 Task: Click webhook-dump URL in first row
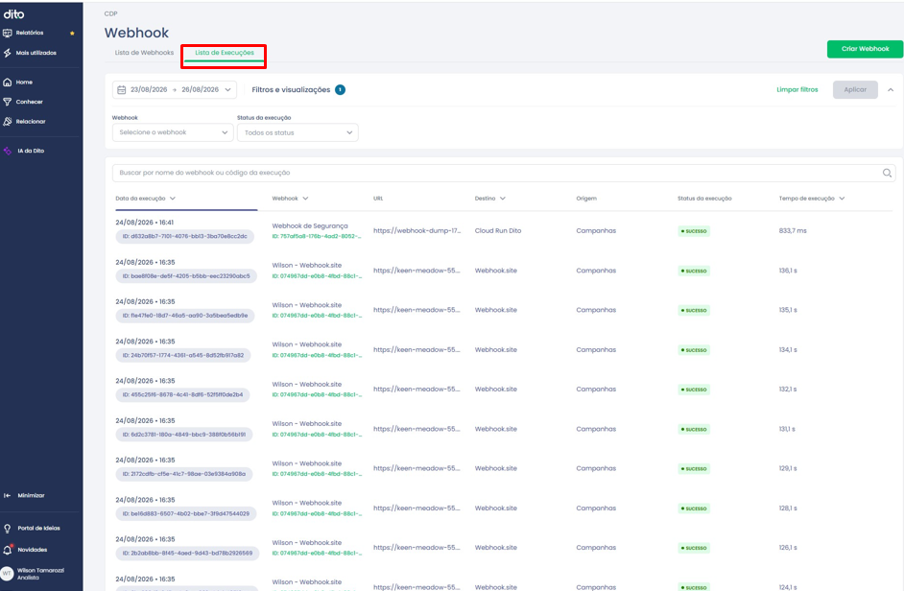click(x=416, y=230)
